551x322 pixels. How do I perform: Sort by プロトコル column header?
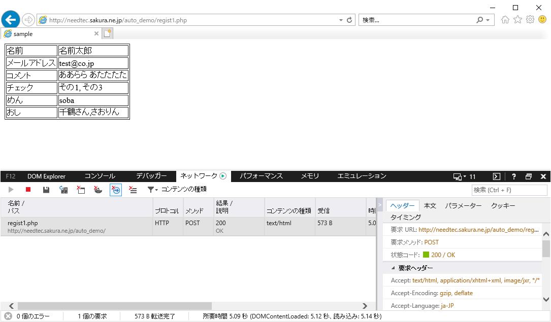pyautogui.click(x=168, y=207)
